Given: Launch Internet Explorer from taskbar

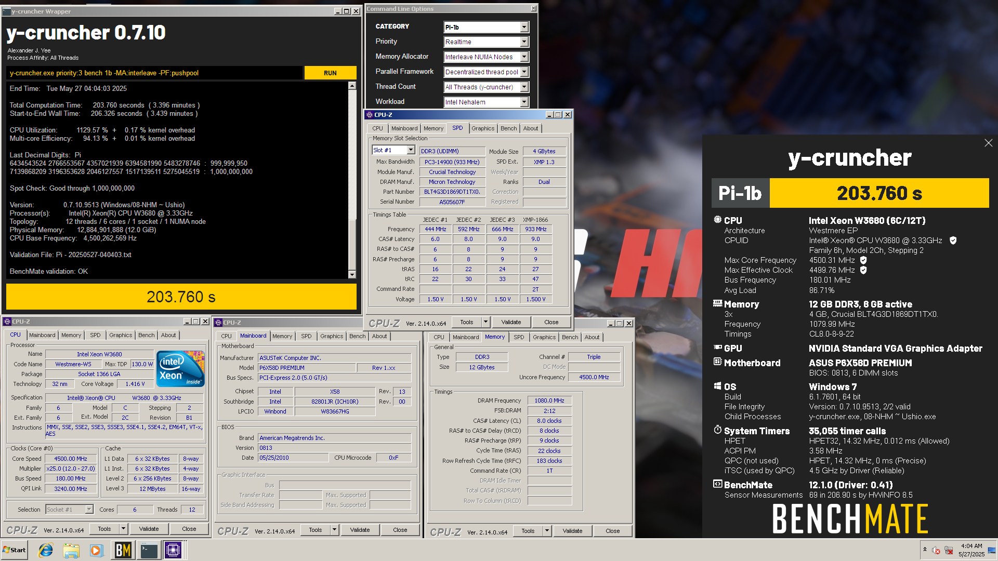Looking at the screenshot, I should tap(46, 550).
